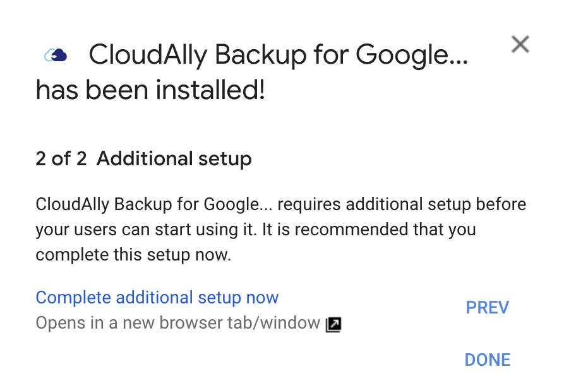Click the open-in-new-window arrow icon
Viewport: 576px width, 386px height.
pyautogui.click(x=333, y=325)
